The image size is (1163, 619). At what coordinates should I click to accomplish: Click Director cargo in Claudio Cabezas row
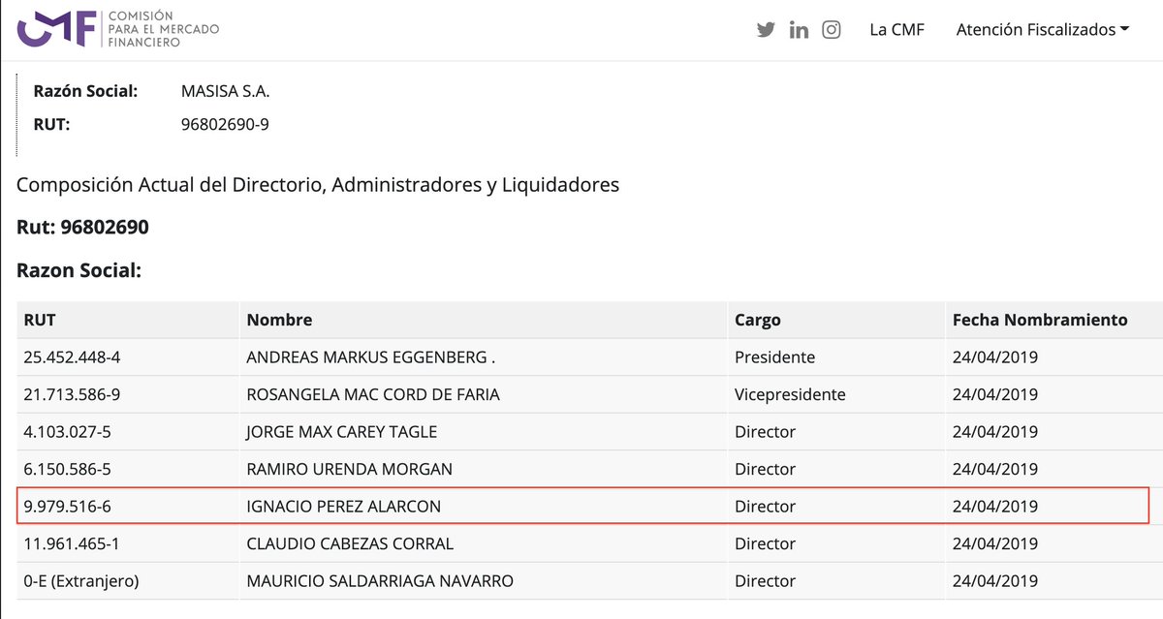765,543
